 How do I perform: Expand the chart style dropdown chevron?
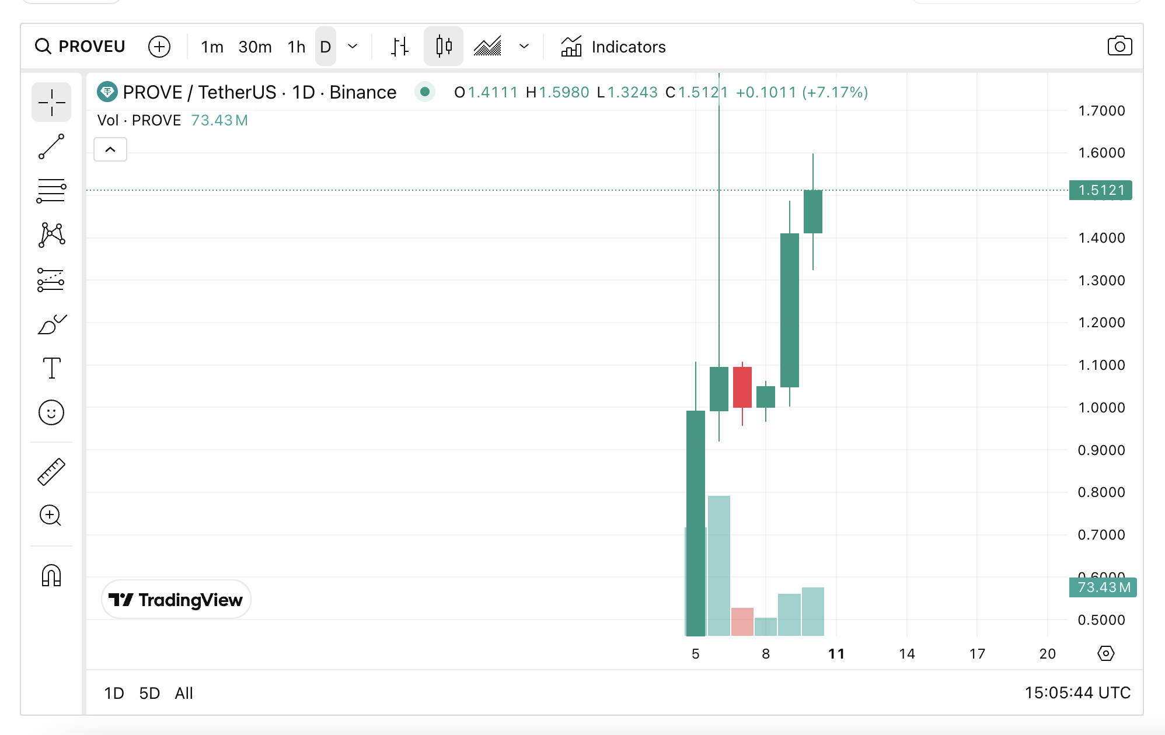[x=524, y=47]
